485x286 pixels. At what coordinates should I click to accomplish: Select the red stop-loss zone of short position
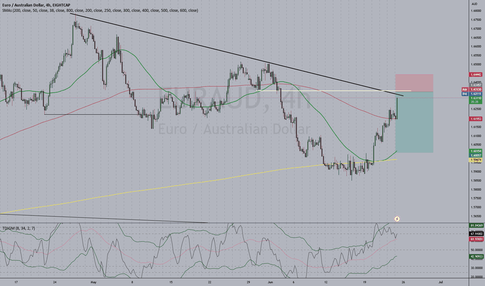[414, 83]
